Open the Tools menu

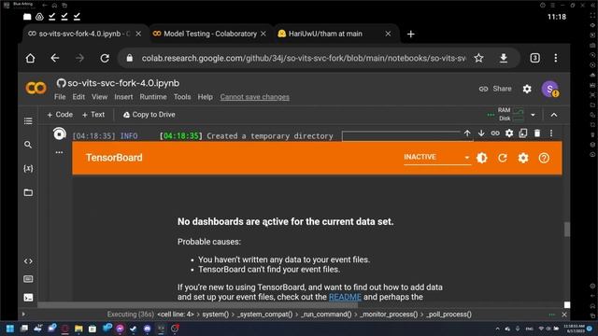pyautogui.click(x=182, y=97)
